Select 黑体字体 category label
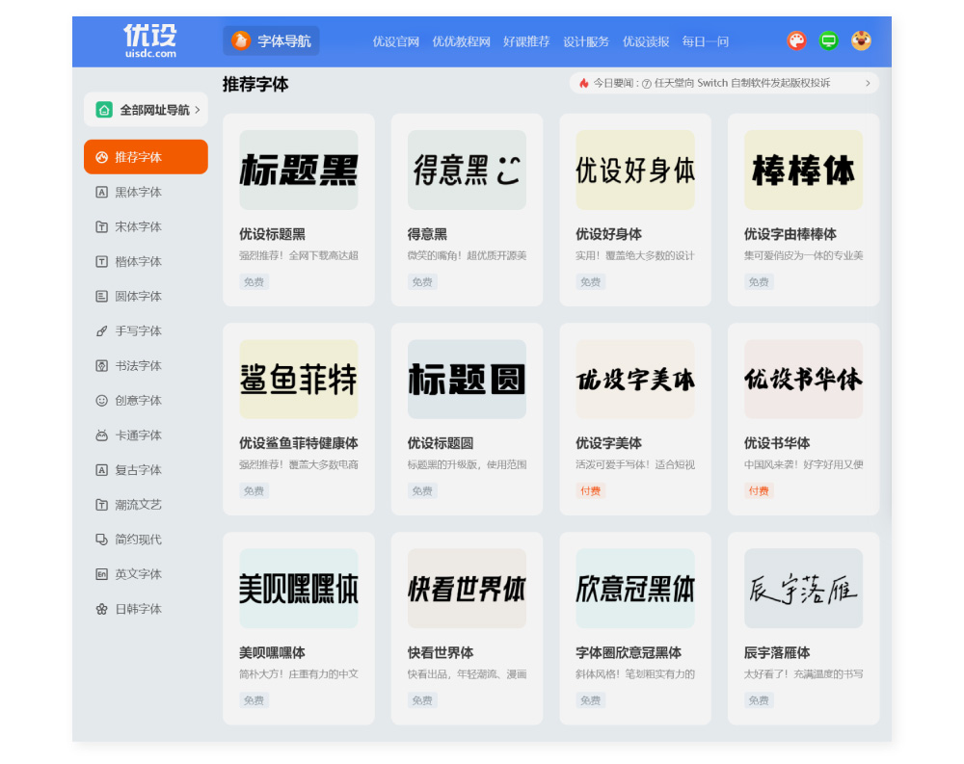 pos(138,193)
